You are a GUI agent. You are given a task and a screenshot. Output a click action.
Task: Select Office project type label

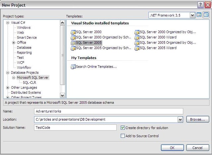click(22, 43)
